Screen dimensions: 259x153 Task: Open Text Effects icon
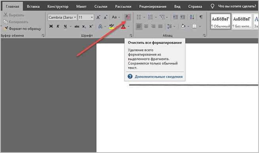pyautogui.click(x=100, y=26)
